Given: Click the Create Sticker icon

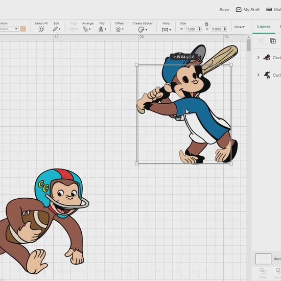Looking at the screenshot, I should pyautogui.click(x=141, y=30).
